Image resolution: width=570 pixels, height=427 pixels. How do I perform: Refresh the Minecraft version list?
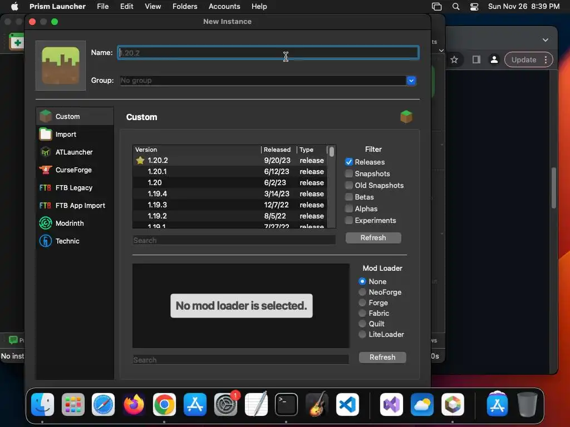[374, 238]
